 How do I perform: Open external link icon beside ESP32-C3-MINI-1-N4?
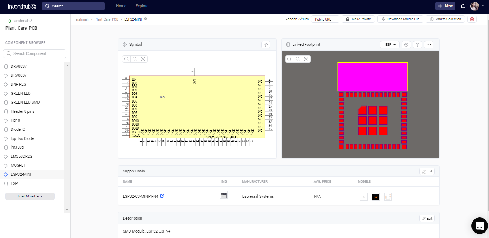[162, 196]
